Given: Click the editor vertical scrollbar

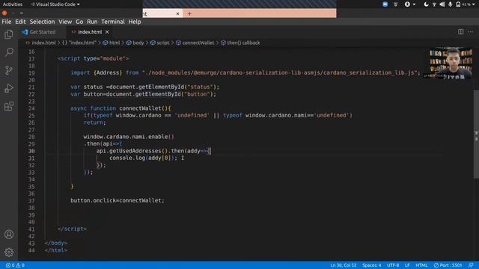Looking at the screenshot, I should tap(476, 134).
